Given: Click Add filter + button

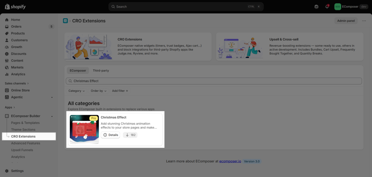Looking at the screenshot, I should pos(120,91).
